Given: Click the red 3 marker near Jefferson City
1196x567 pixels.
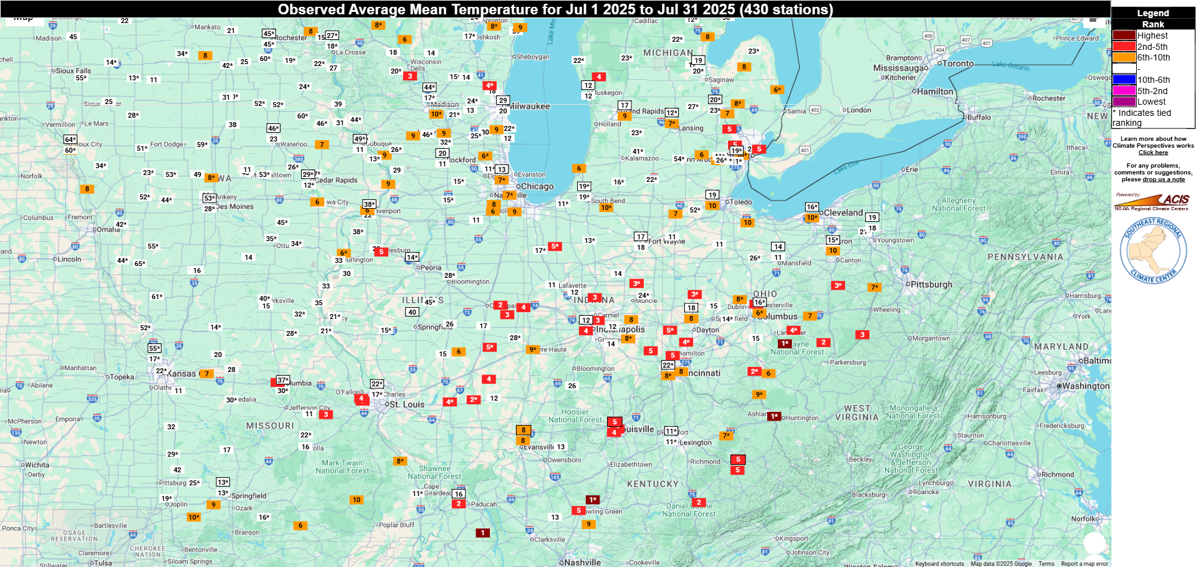Looking at the screenshot, I should coord(325,414).
